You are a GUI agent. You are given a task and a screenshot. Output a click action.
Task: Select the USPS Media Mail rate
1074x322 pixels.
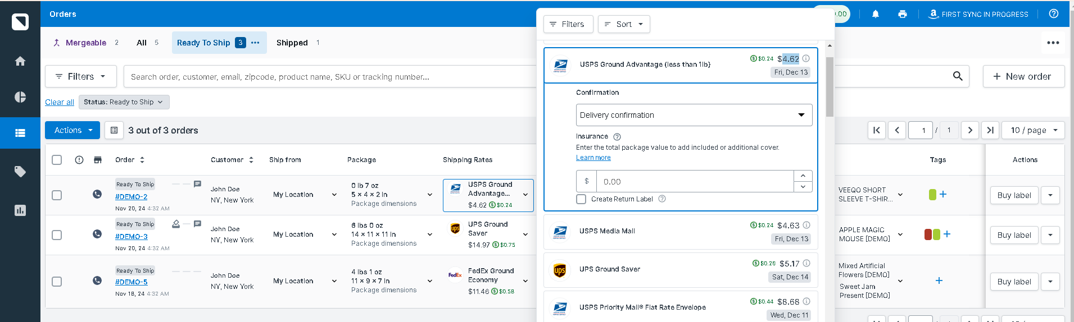click(x=681, y=231)
